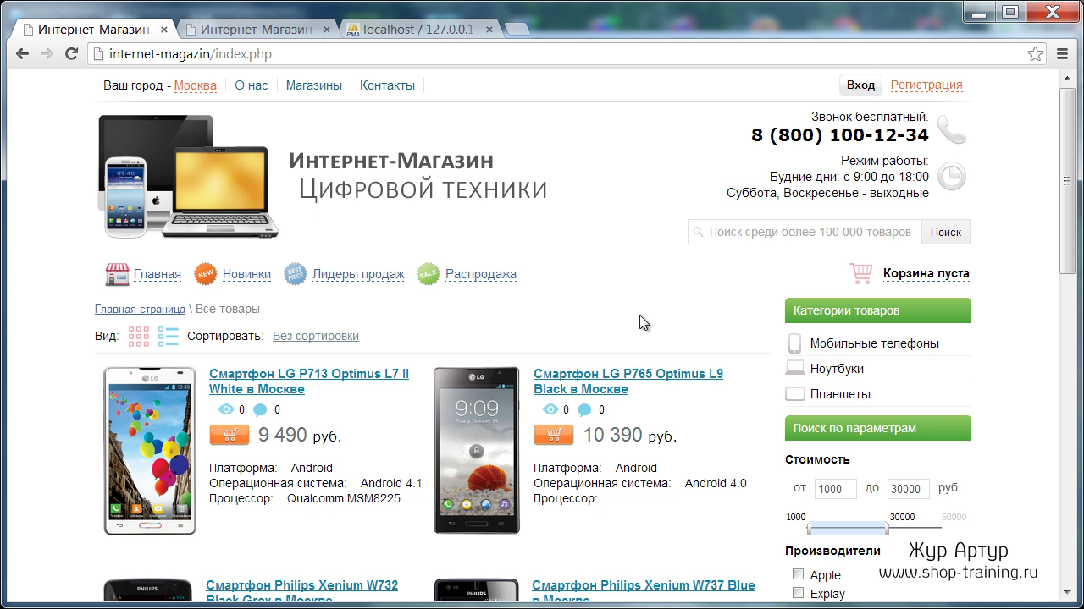
Task: Open Смартфон Philips Xenium W732 link
Action: coord(301,592)
